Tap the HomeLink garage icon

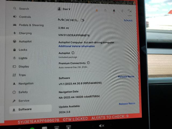[105, 10]
